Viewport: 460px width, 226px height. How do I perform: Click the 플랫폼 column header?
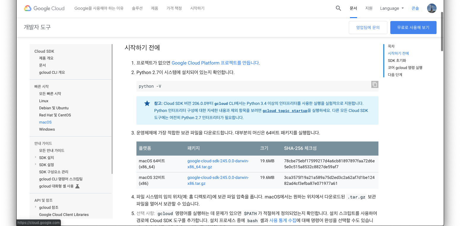[x=145, y=148]
